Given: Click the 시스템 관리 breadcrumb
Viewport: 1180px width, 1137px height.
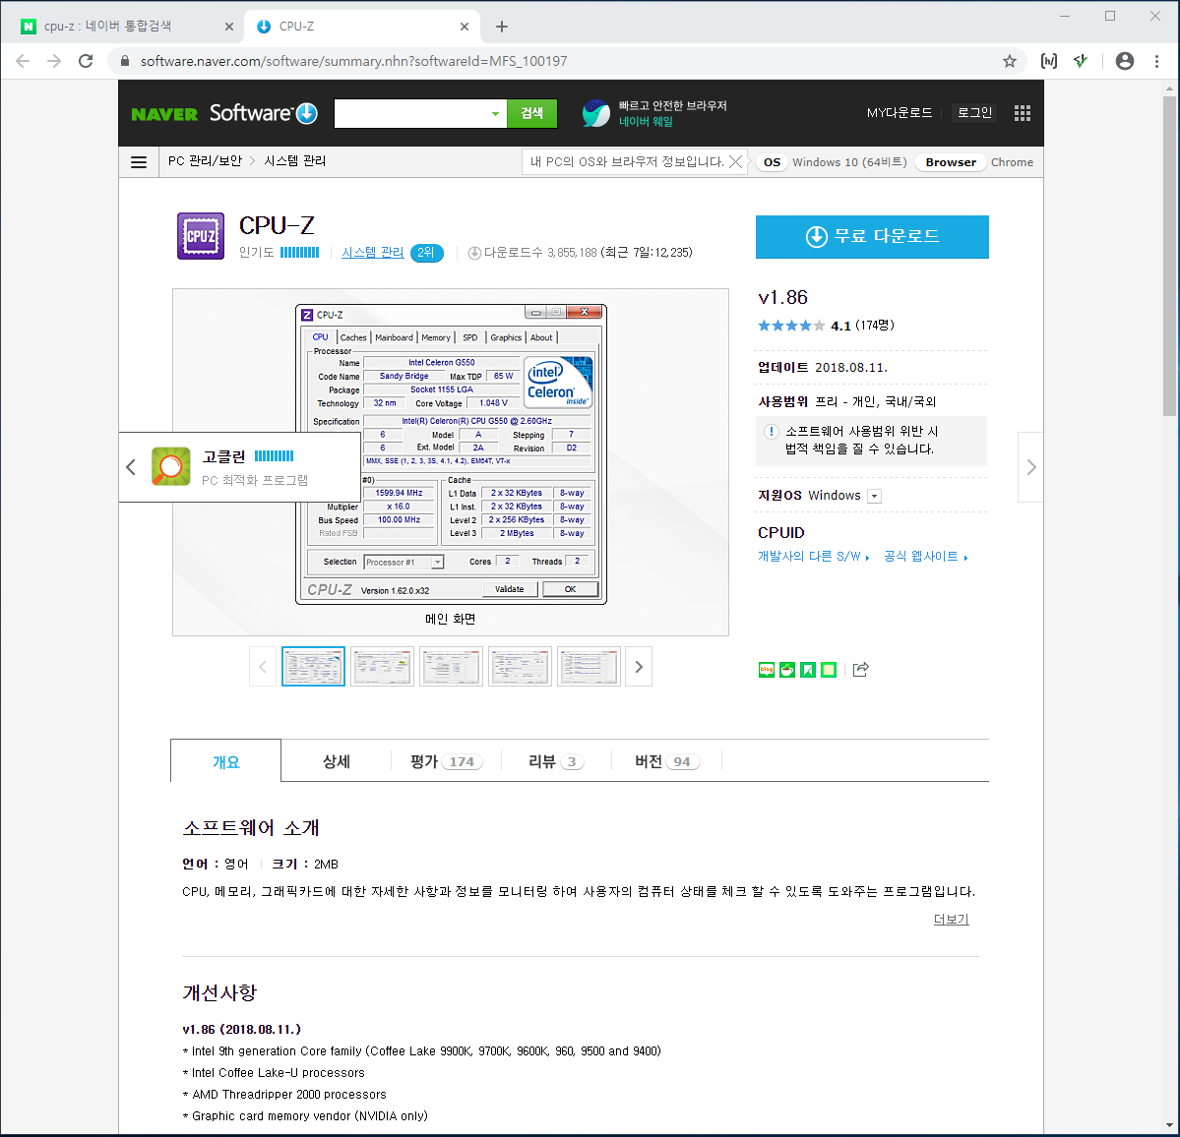Looking at the screenshot, I should [x=294, y=161].
